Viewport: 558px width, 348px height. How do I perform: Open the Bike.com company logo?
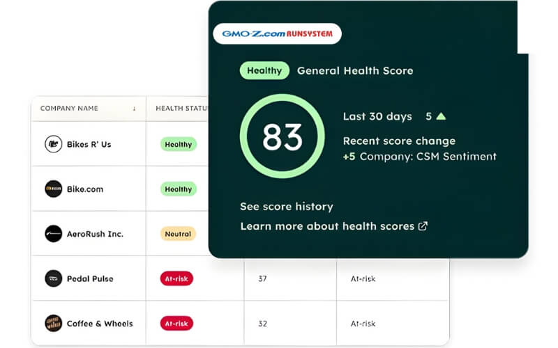click(x=54, y=189)
